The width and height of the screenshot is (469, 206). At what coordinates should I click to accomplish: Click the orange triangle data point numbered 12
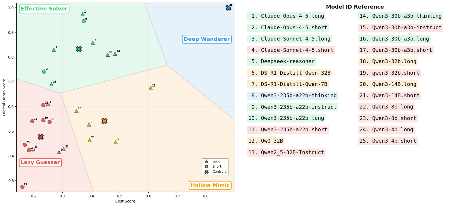tap(151, 88)
